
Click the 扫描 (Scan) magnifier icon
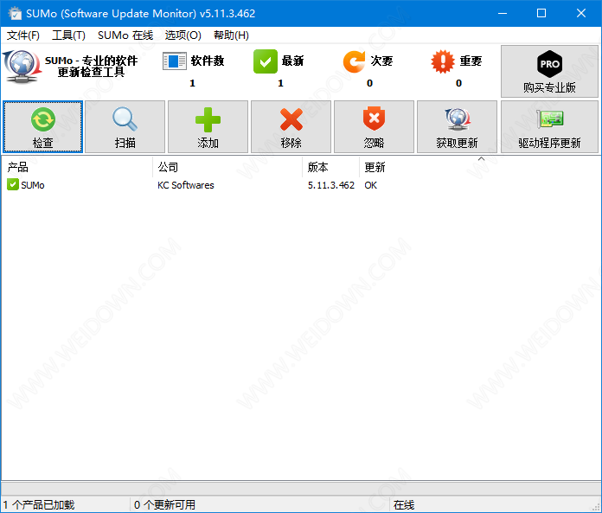click(x=125, y=119)
